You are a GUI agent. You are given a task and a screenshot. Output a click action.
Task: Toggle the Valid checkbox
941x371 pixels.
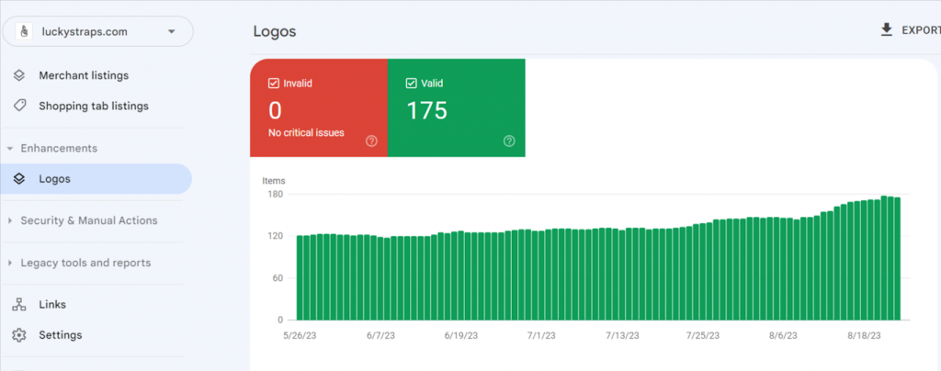click(x=412, y=84)
